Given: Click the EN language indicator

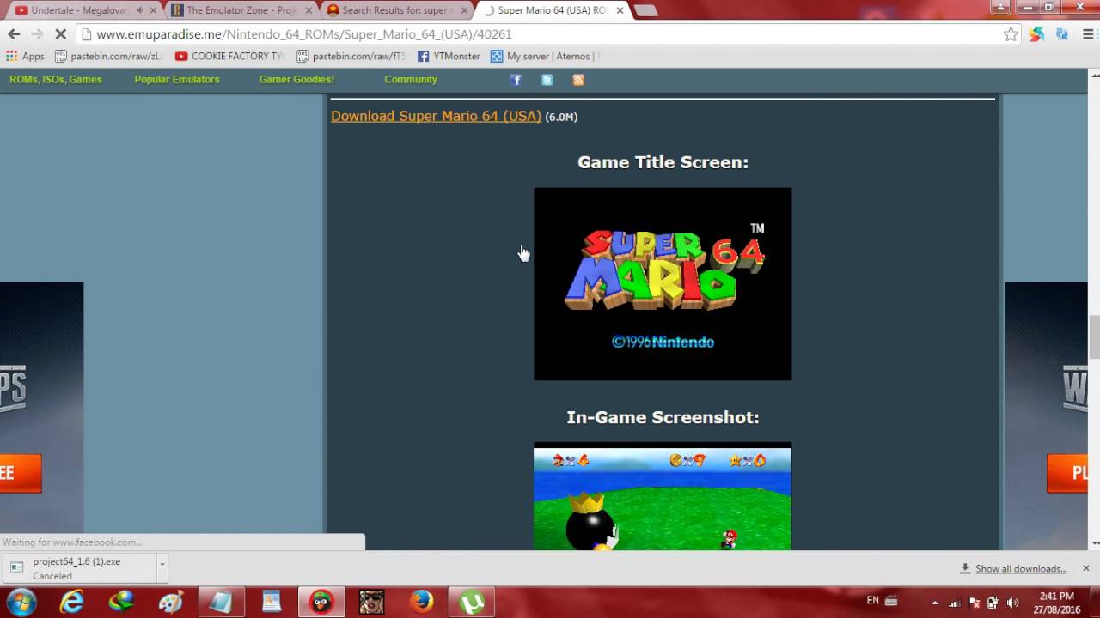Looking at the screenshot, I should pos(872,600).
